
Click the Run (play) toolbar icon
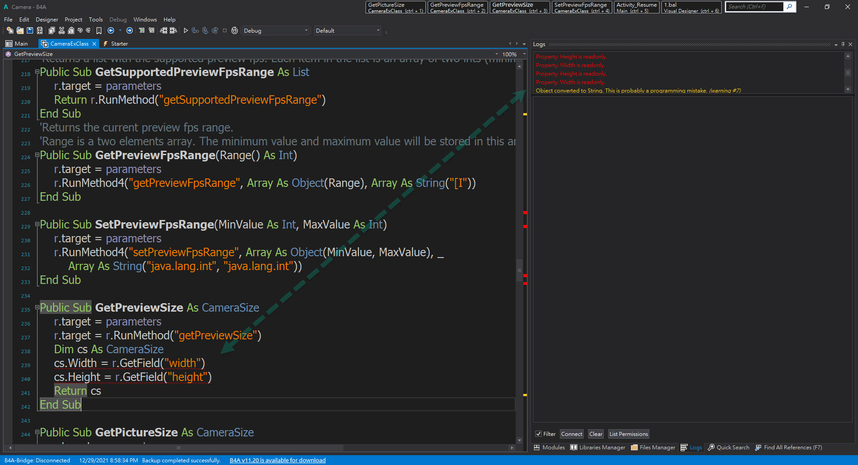click(x=186, y=30)
